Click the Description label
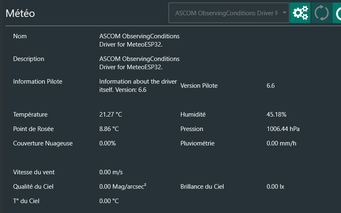The image size is (341, 213). (28, 59)
